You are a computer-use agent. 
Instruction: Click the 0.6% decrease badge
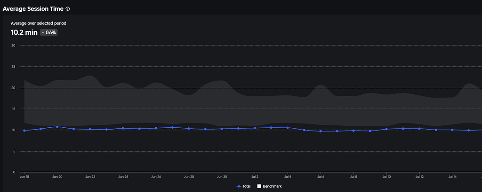(x=48, y=32)
